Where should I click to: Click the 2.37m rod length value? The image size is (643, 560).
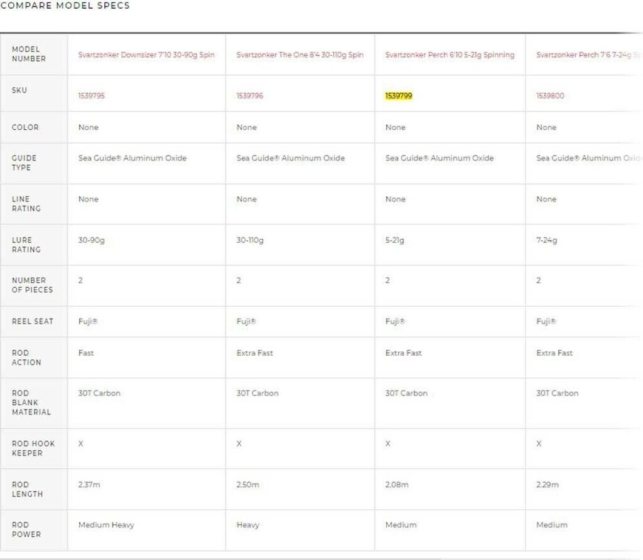[x=90, y=485]
